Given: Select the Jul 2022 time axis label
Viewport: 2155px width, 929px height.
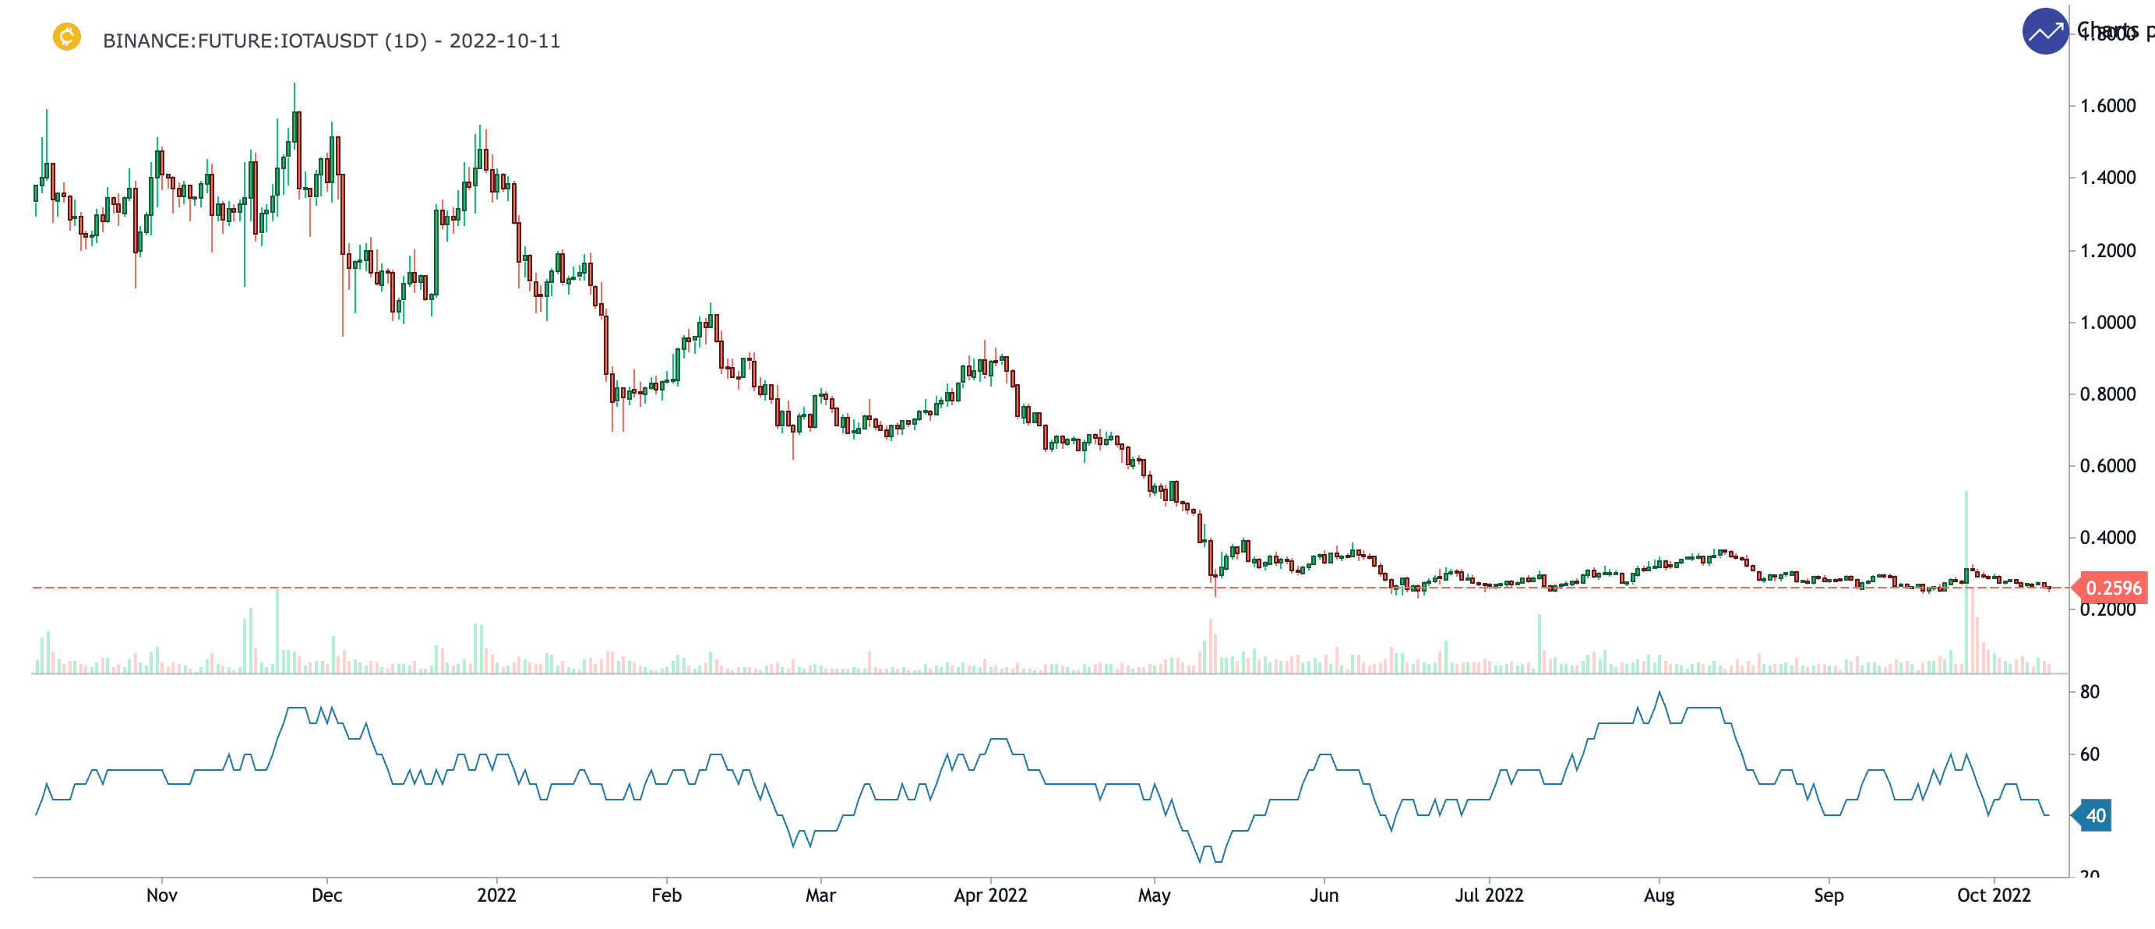Looking at the screenshot, I should coord(1488,895).
